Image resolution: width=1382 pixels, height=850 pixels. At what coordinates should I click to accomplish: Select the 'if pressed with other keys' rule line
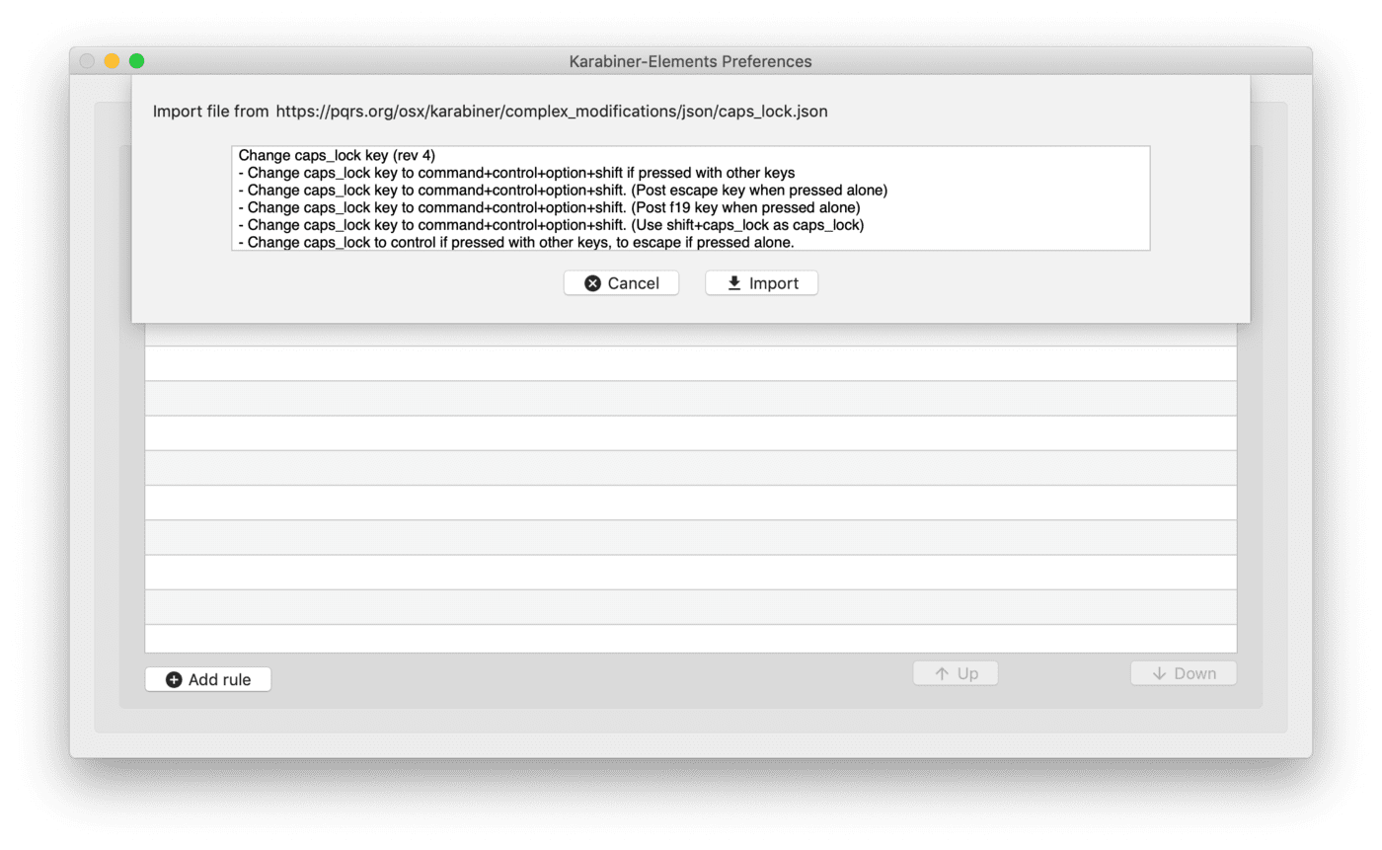click(516, 173)
